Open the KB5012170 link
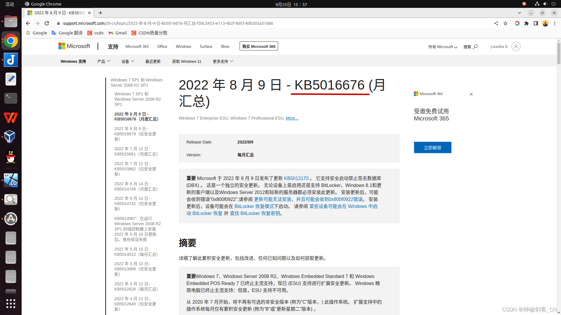561x315 pixels. [x=296, y=178]
